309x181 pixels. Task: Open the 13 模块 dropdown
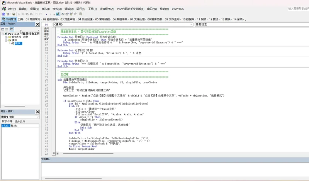coord(227,19)
